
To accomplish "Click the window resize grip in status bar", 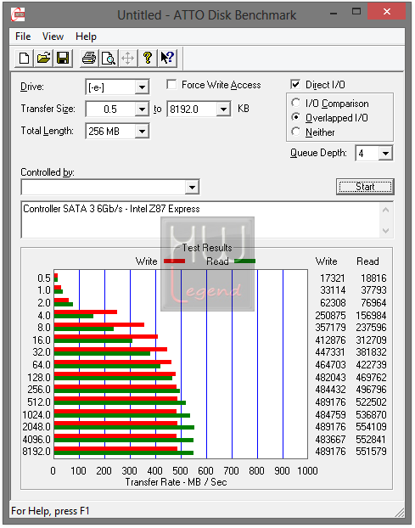I will pos(400,512).
